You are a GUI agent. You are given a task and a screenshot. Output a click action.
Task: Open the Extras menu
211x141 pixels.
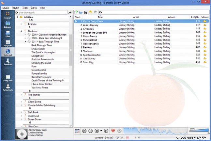34,8
